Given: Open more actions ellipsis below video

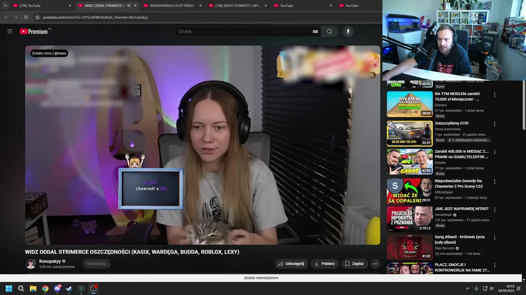Looking at the screenshot, I should (375, 264).
